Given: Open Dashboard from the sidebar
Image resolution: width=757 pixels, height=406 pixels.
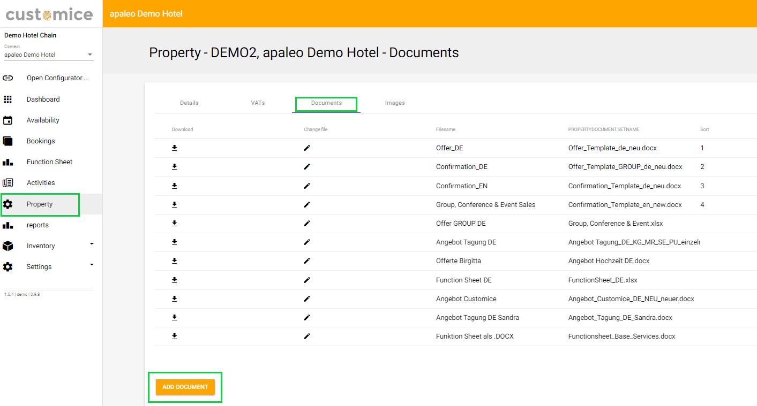Looking at the screenshot, I should click(x=43, y=99).
